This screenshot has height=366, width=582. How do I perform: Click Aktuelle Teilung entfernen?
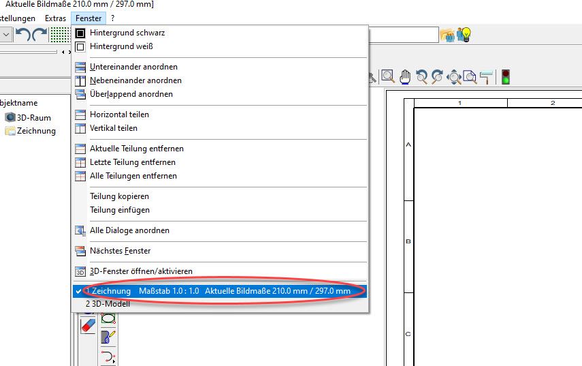tap(220, 149)
